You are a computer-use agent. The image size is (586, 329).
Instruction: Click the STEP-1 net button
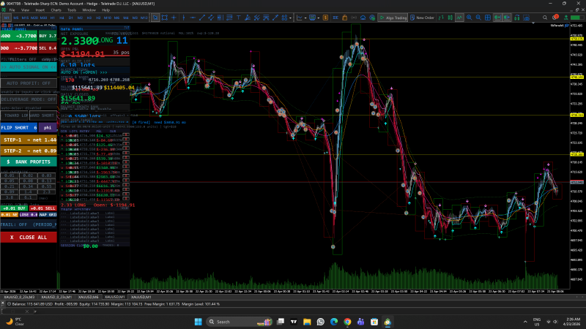coord(29,140)
